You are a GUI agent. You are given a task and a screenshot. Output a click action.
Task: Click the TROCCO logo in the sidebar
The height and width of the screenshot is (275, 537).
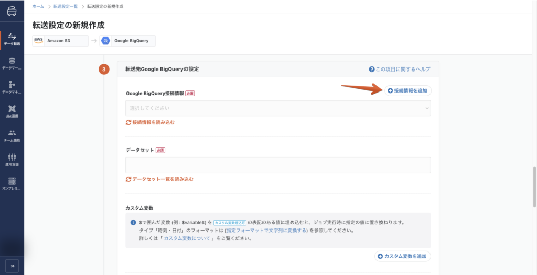(x=12, y=12)
